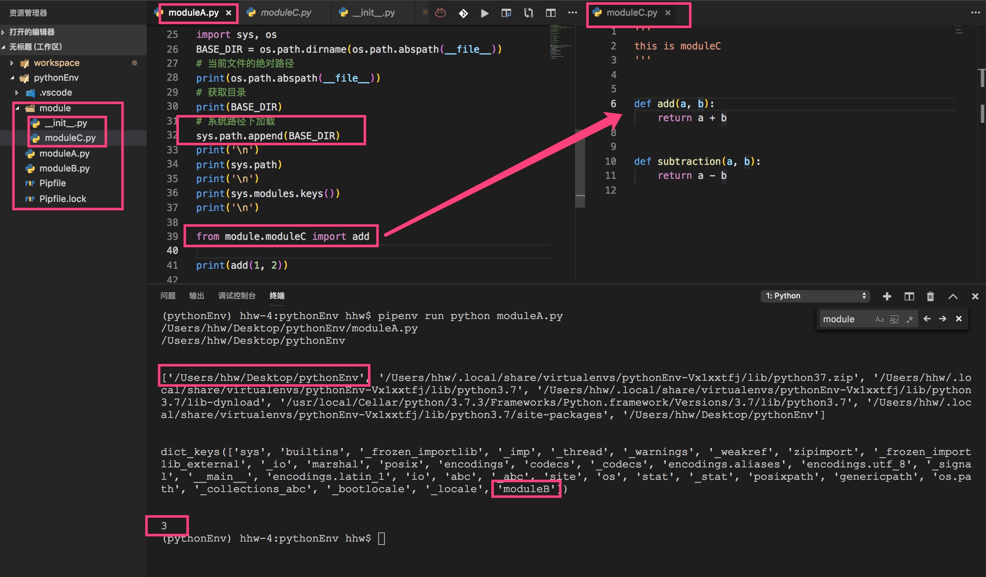Image resolution: width=986 pixels, height=577 pixels.
Task: Create a new terminal with plus icon
Action: pyautogui.click(x=887, y=296)
